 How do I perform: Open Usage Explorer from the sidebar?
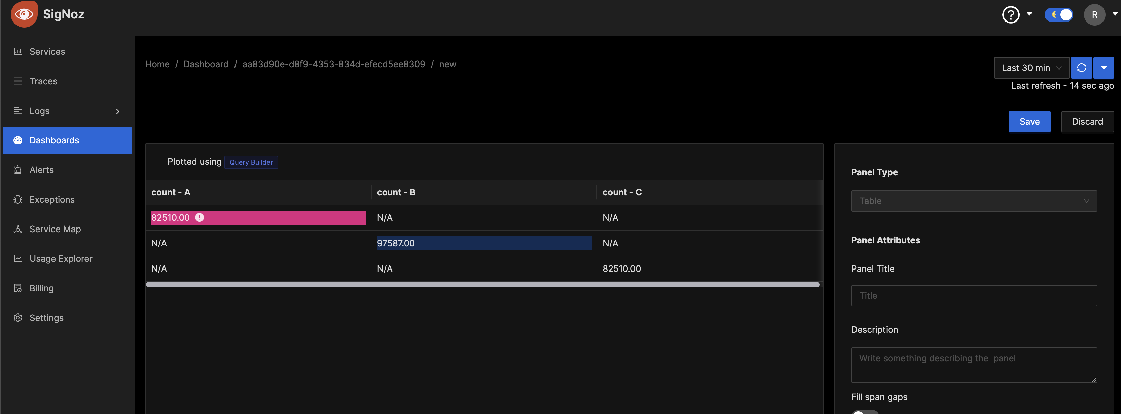pos(61,259)
